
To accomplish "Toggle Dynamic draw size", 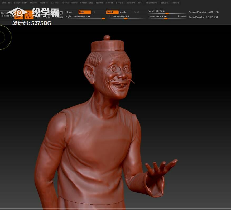I will (182, 16).
